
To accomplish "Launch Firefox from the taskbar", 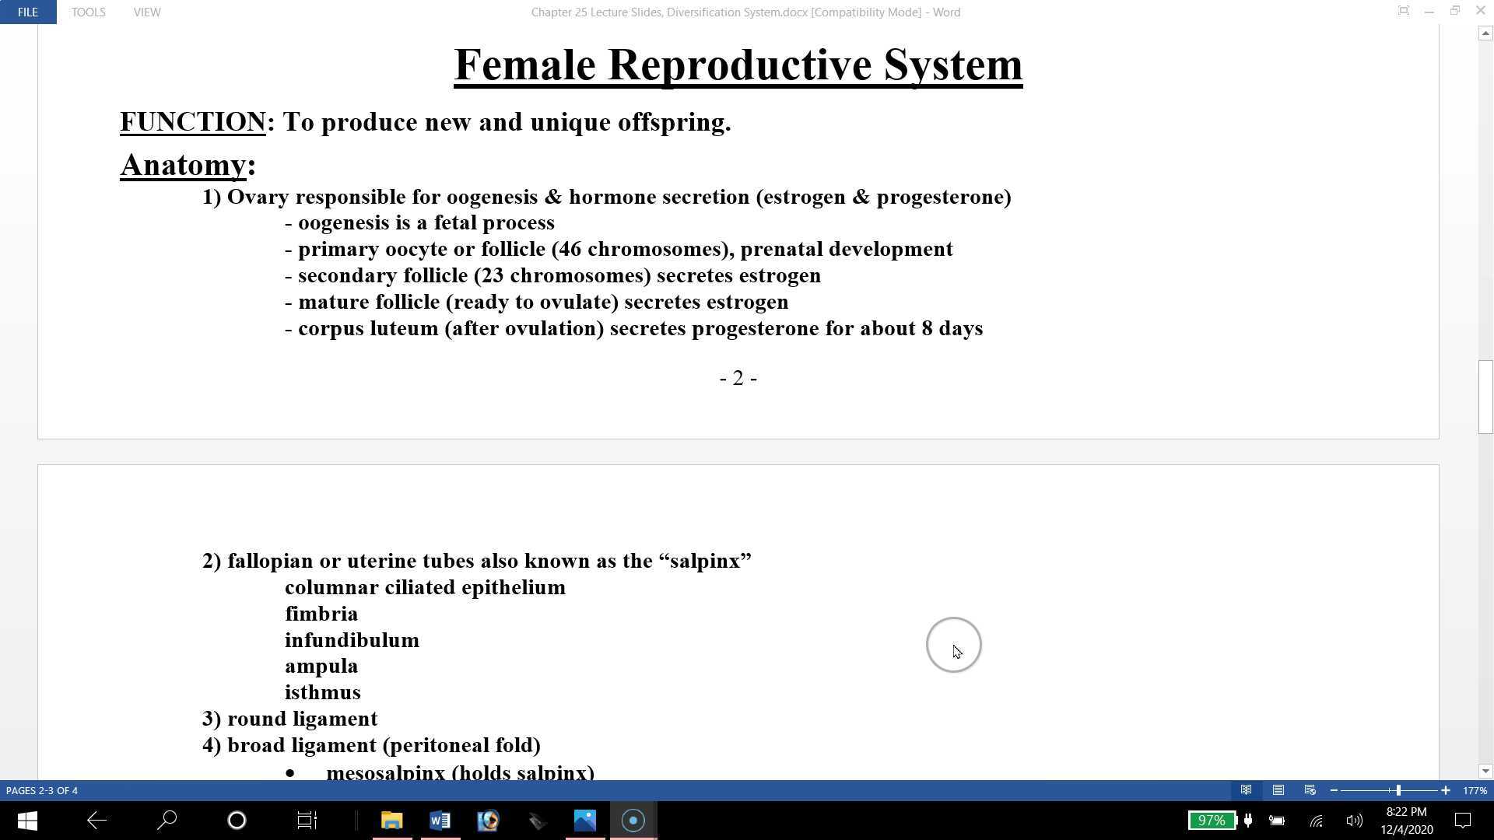I will point(488,820).
